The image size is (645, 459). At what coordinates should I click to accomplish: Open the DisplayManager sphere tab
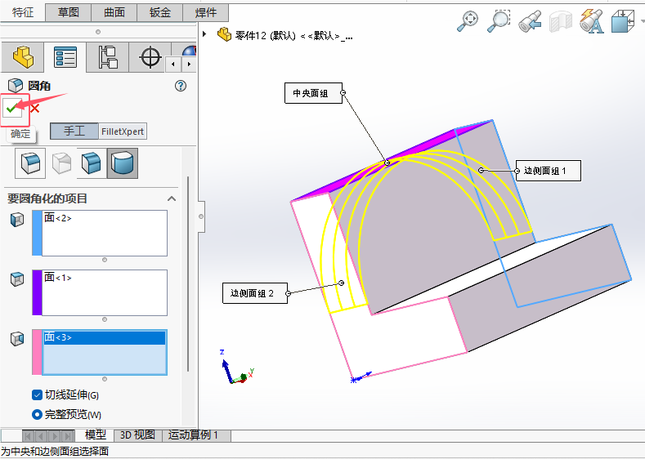(189, 50)
